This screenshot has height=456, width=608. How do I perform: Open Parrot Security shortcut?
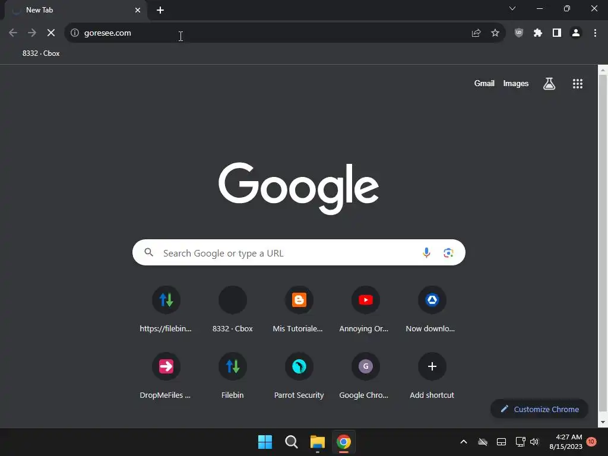(299, 376)
